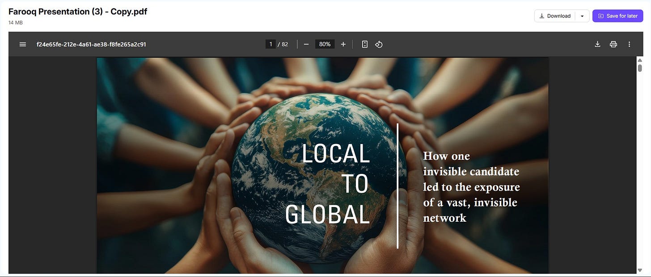651x277 pixels.
Task: Click the Download button
Action: click(555, 16)
